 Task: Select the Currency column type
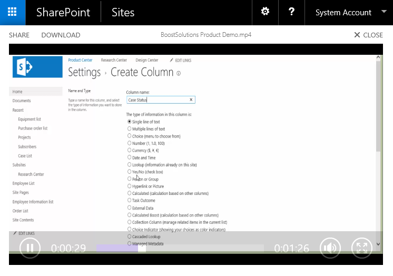(x=129, y=150)
